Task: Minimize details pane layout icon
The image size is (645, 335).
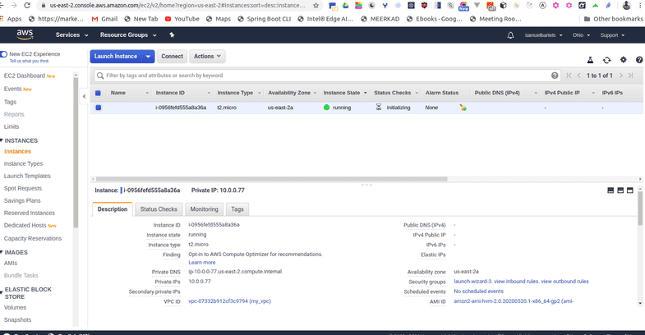Action: [610, 190]
